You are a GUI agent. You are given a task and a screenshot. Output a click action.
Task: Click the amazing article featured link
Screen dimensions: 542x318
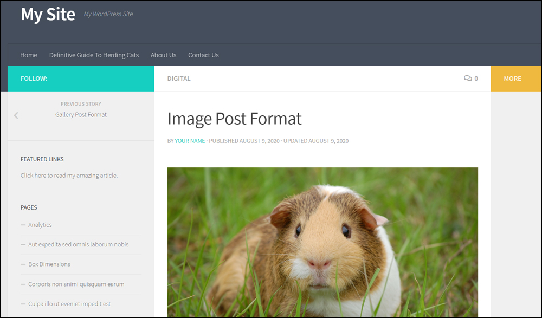pos(69,175)
